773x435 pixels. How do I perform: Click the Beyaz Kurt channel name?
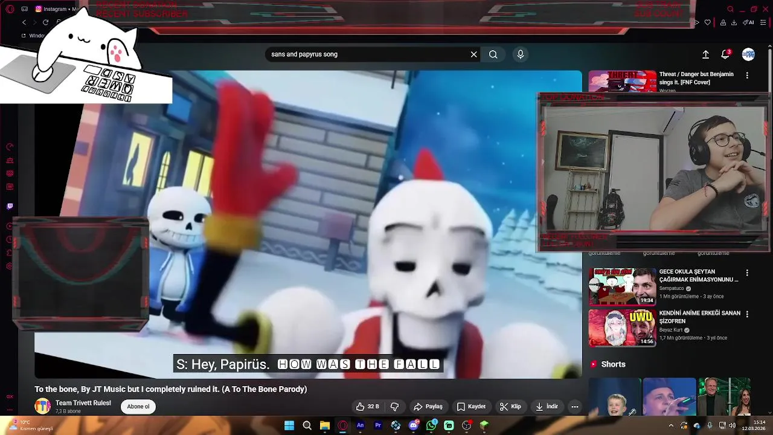pos(671,330)
